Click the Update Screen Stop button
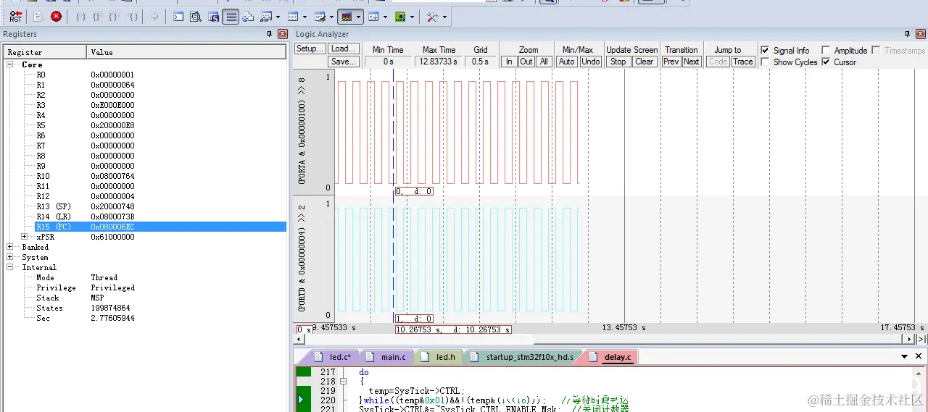928x412 pixels. pyautogui.click(x=618, y=62)
